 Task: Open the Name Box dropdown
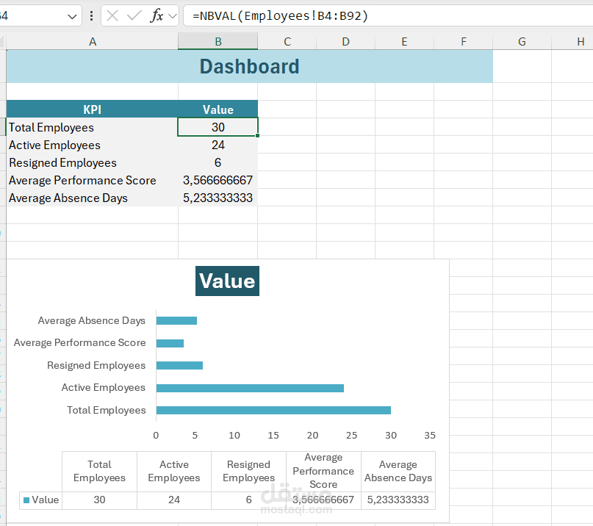pyautogui.click(x=71, y=15)
